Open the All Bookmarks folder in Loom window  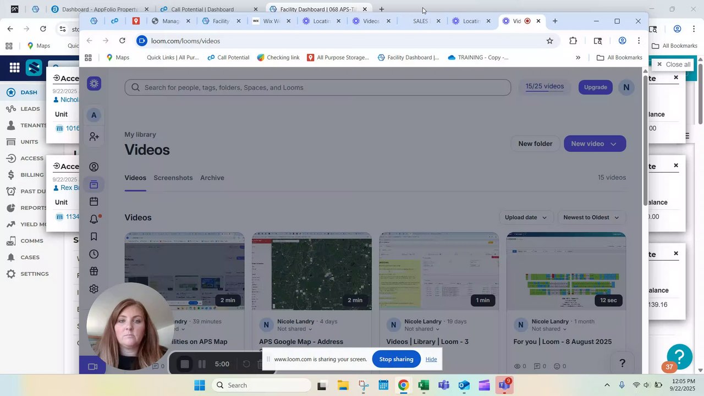(619, 57)
